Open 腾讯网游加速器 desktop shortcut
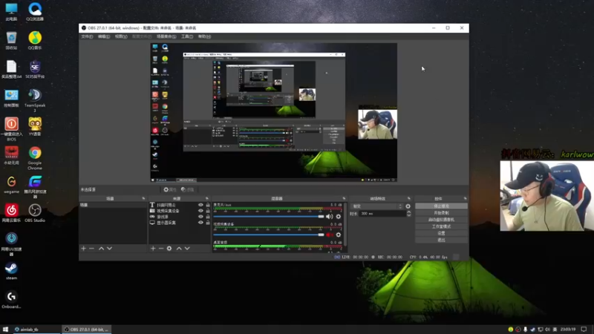 click(x=35, y=187)
